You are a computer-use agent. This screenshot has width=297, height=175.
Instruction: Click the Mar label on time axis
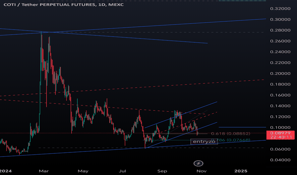(x=44, y=171)
